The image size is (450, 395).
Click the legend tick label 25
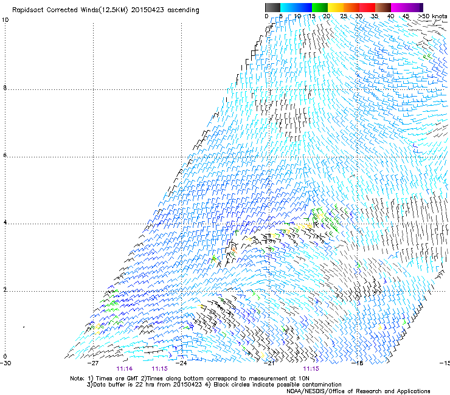coord(344,16)
